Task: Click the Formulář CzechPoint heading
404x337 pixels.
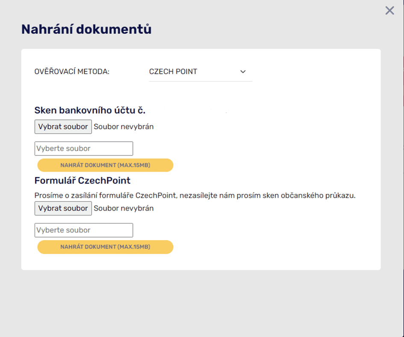Action: tap(83, 180)
